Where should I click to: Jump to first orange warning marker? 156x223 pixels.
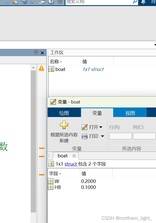[42, 148]
